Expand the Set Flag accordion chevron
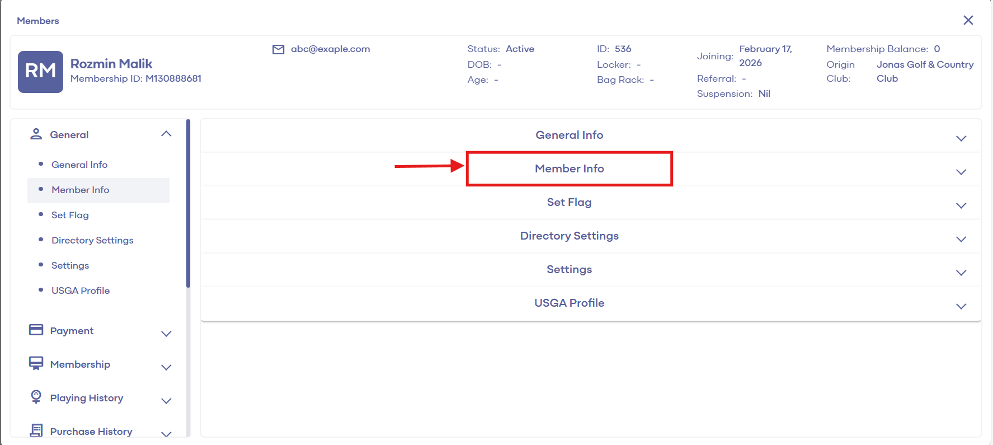The image size is (993, 445). coord(961,205)
